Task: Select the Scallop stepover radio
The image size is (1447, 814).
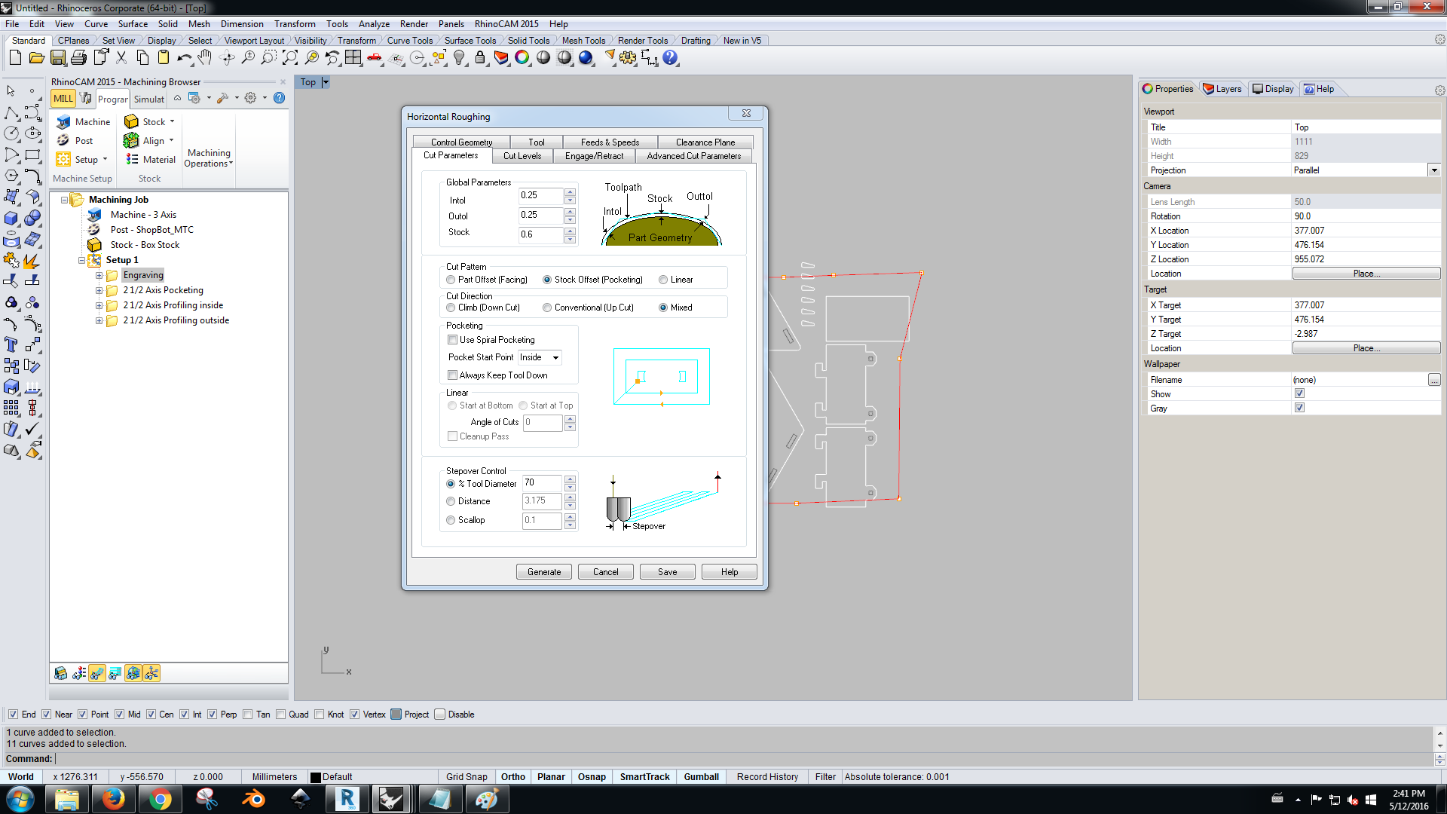Action: coord(451,520)
